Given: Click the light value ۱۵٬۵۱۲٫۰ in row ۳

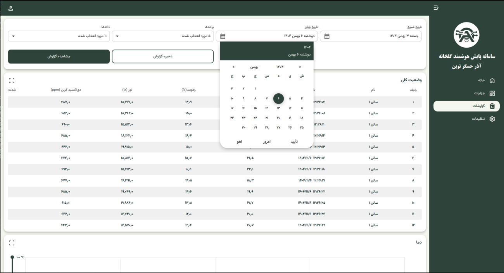Looking at the screenshot, I should pos(127,125).
